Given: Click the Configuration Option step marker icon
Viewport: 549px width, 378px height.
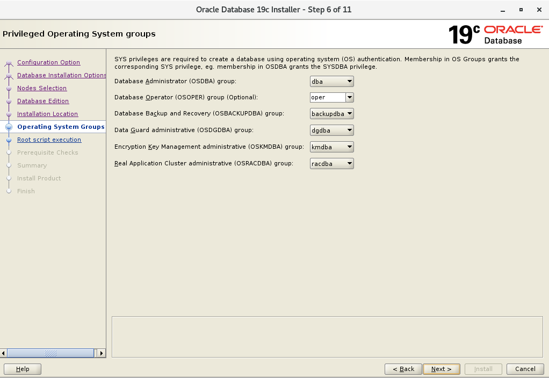Looking at the screenshot, I should click(x=9, y=63).
